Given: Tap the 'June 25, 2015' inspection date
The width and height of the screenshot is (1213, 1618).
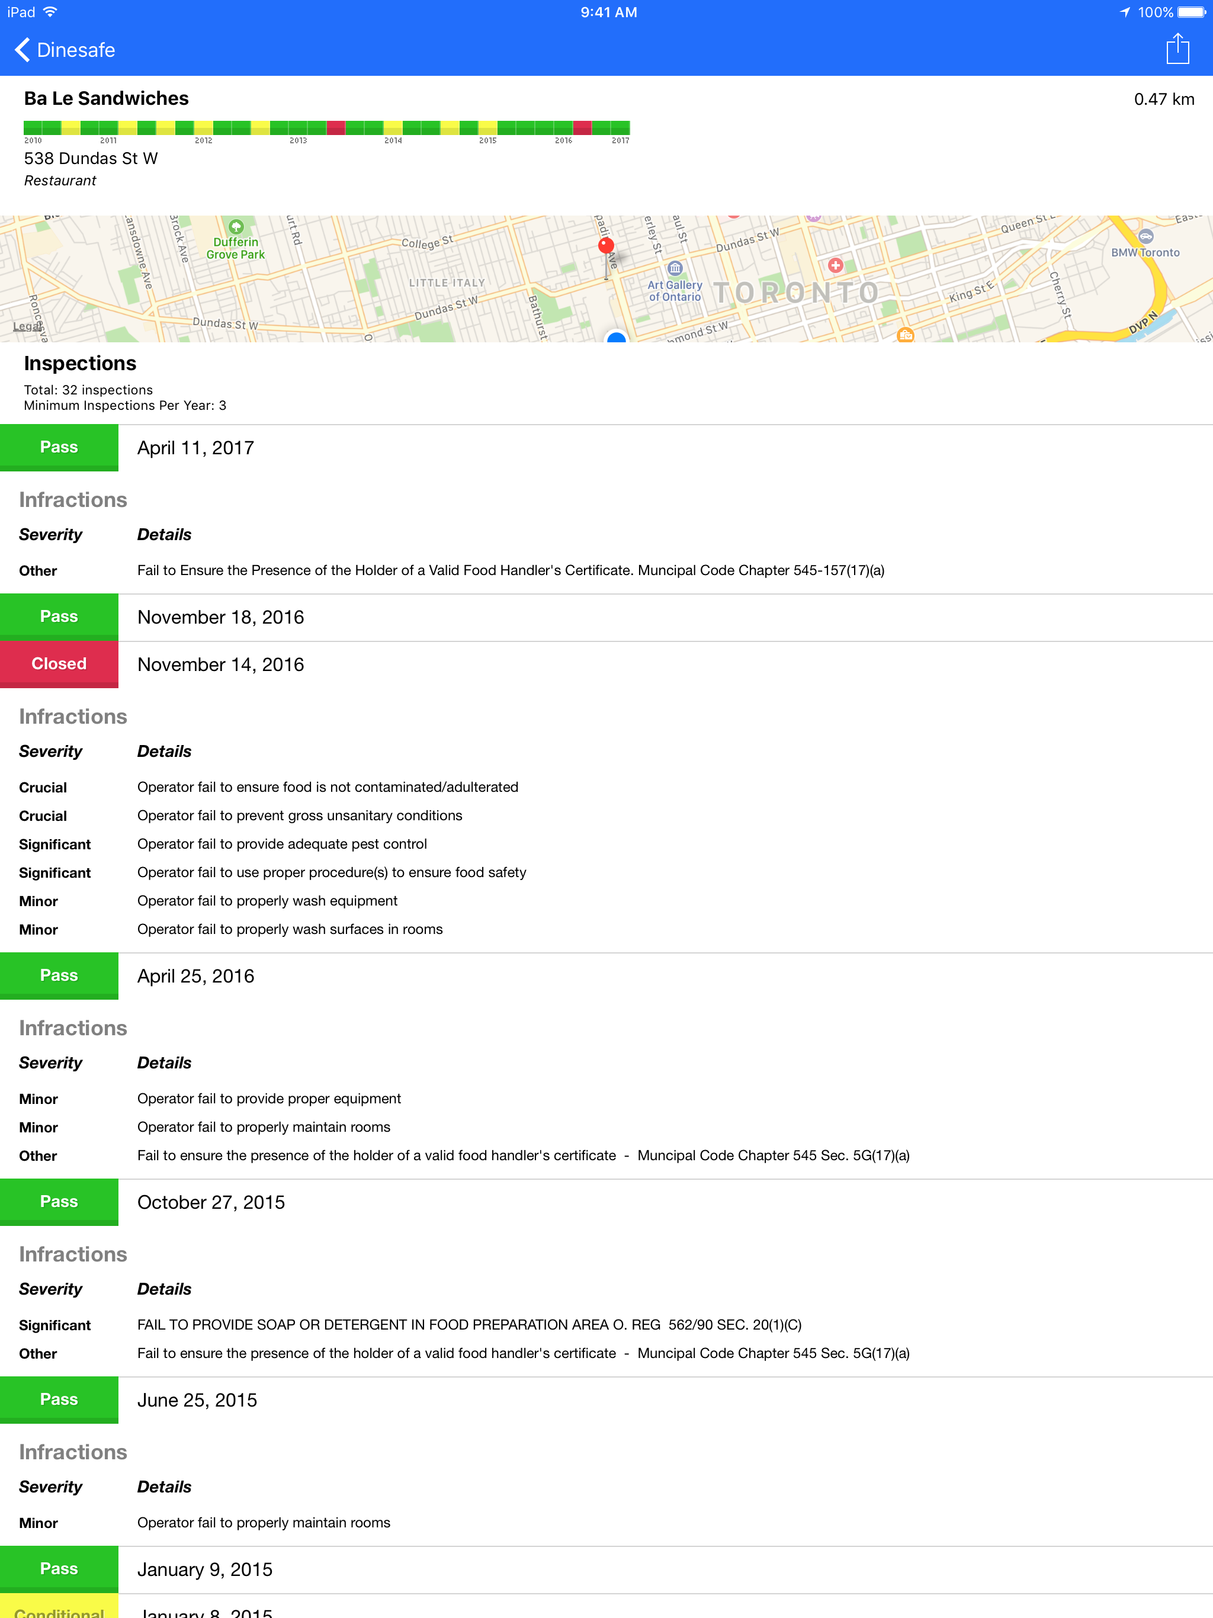Looking at the screenshot, I should (x=197, y=1400).
